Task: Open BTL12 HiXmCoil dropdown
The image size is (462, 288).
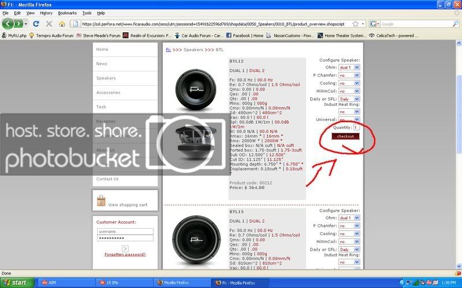Action: click(x=349, y=91)
